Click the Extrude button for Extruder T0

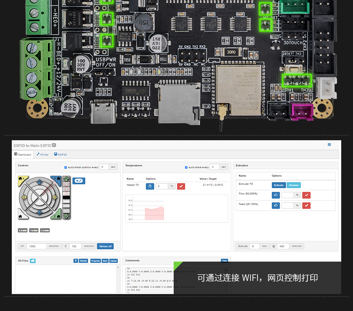point(279,185)
